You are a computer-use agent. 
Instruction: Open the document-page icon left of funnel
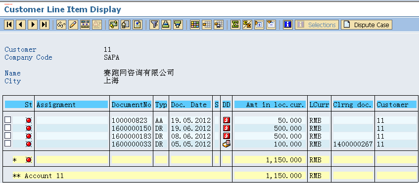coord(138,25)
